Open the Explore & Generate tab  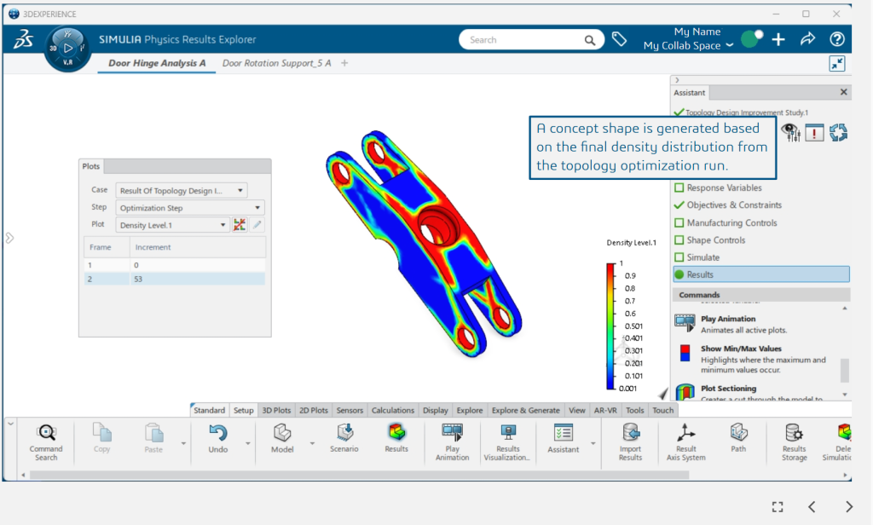pos(525,410)
